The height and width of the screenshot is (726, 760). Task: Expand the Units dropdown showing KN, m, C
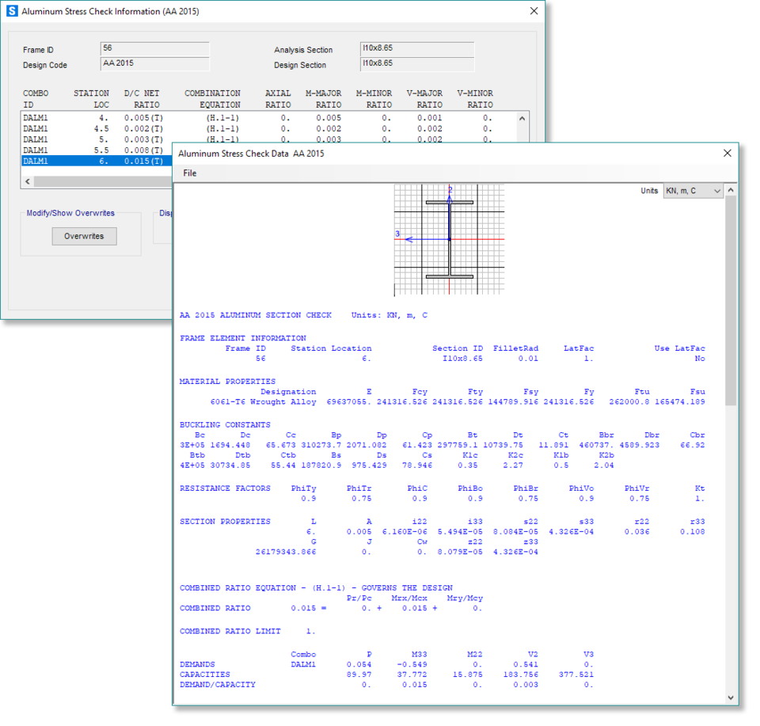coord(693,191)
